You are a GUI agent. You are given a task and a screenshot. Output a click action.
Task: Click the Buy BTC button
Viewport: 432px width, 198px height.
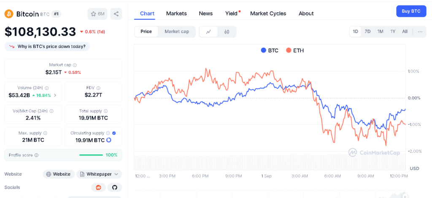411,11
